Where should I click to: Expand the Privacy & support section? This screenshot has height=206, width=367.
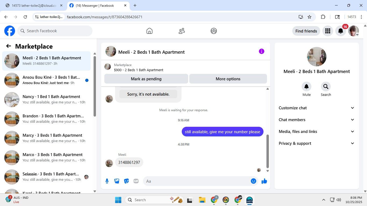click(x=317, y=143)
